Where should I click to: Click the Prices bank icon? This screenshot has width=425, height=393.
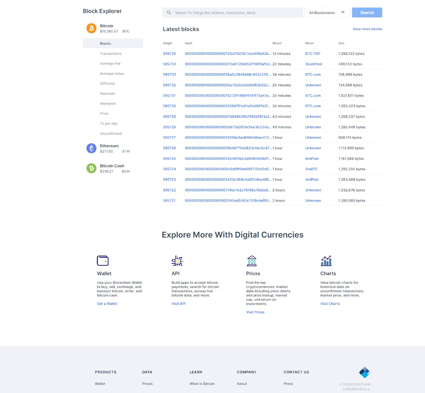coord(252,261)
